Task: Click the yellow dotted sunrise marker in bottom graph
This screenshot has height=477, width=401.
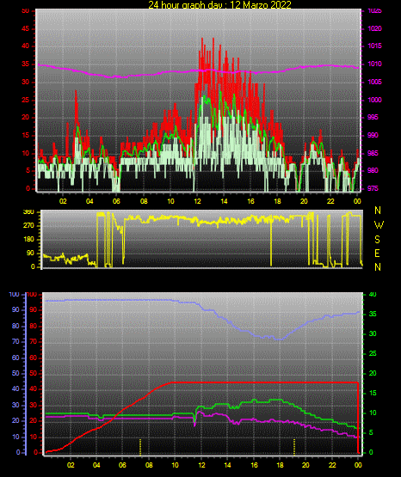Action: click(x=140, y=447)
